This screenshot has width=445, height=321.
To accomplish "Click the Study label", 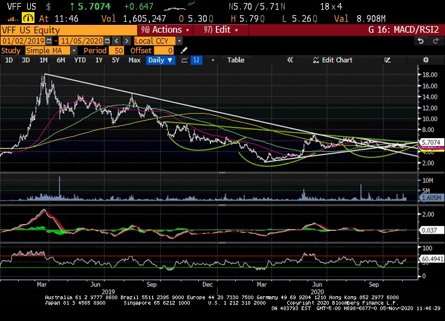I will point(11,51).
